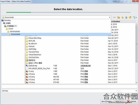139x105 pixels.
Task: Click the MATLAB folder icon
Action: pos(27,41)
